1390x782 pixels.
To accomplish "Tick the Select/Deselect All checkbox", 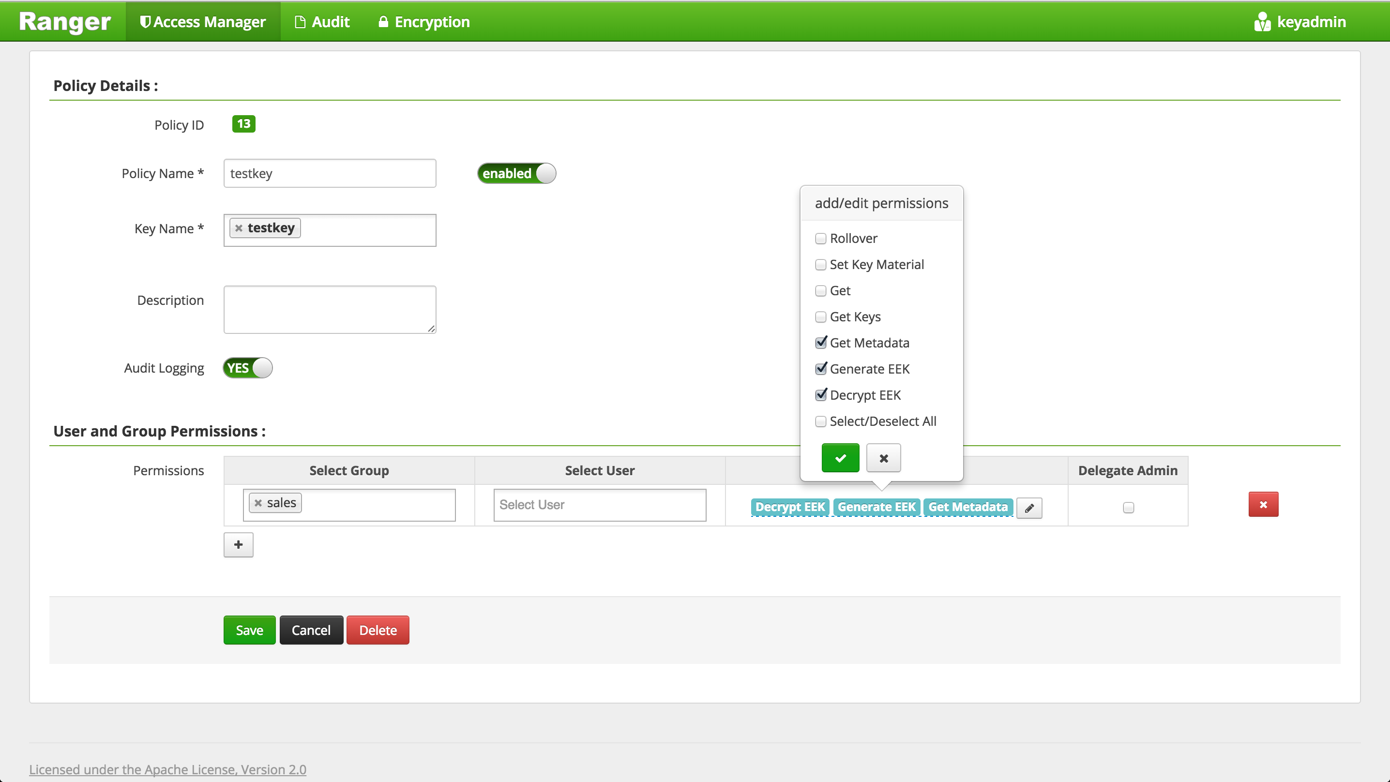I will pos(821,421).
